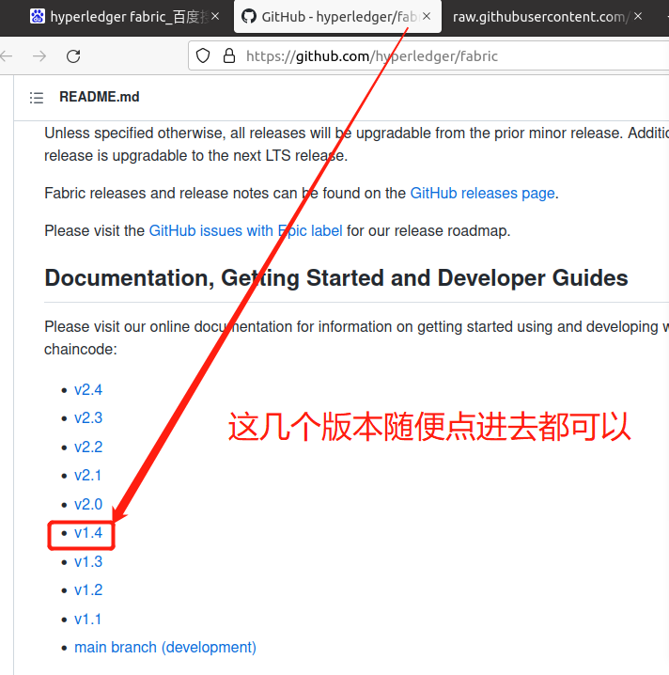Focus the github.com address bar

[430, 55]
